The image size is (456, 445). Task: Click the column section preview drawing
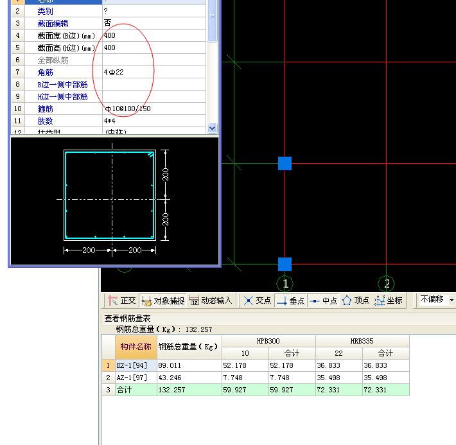coord(114,201)
